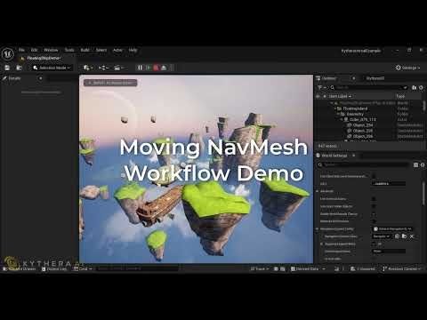
Task: Click the Eject from player icon
Action: [164, 68]
